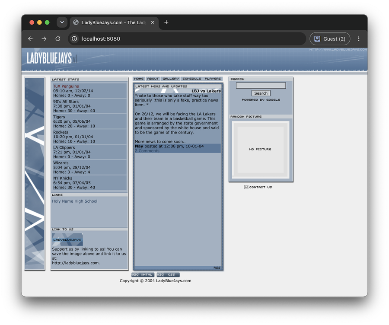Go to the Gallery nav tab
This screenshot has width=389, height=325.
tap(171, 79)
